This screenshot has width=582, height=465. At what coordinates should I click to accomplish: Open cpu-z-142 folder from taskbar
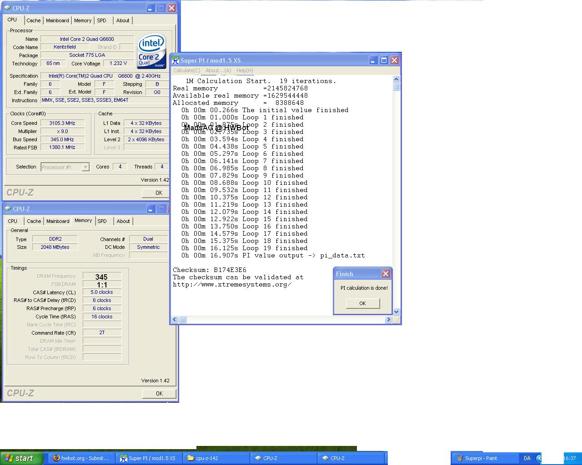(216, 458)
